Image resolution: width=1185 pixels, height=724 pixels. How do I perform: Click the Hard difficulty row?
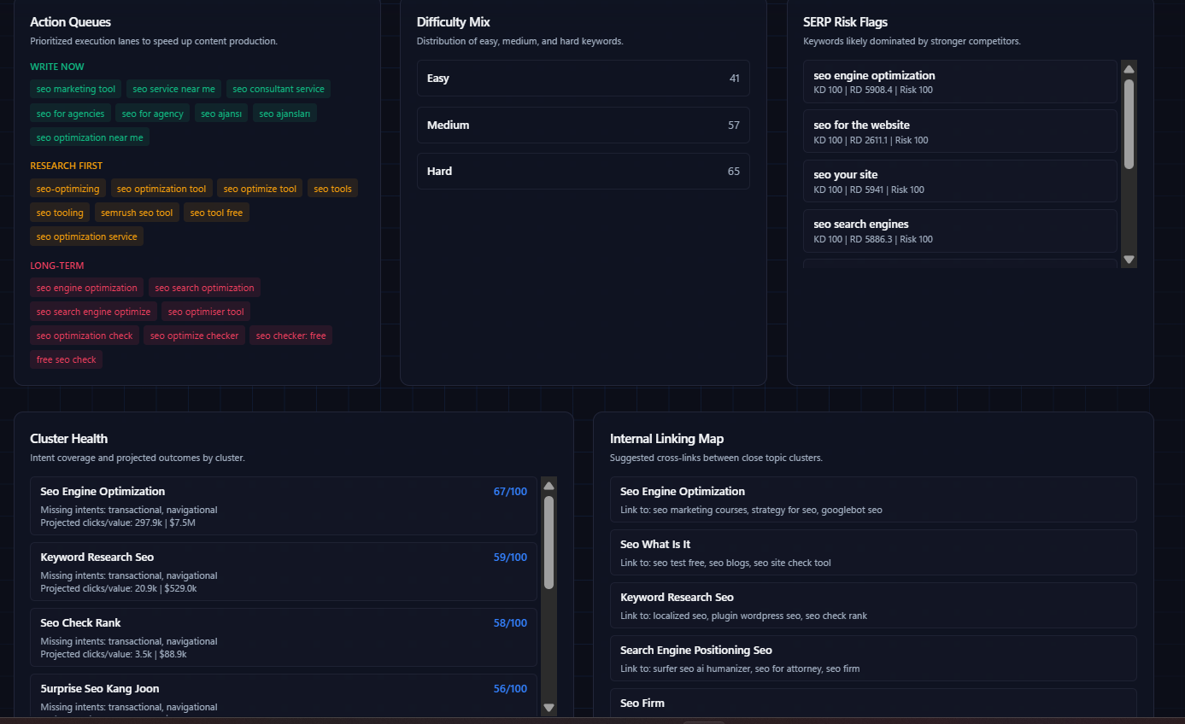coord(583,171)
